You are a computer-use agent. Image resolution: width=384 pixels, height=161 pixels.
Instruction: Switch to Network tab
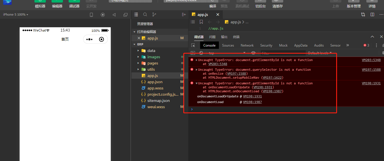pyautogui.click(x=247, y=45)
